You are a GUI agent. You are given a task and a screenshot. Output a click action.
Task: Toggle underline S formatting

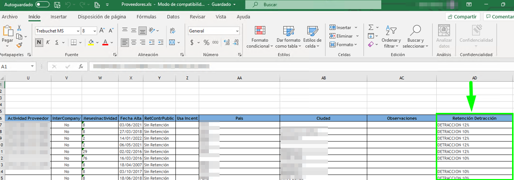point(57,42)
